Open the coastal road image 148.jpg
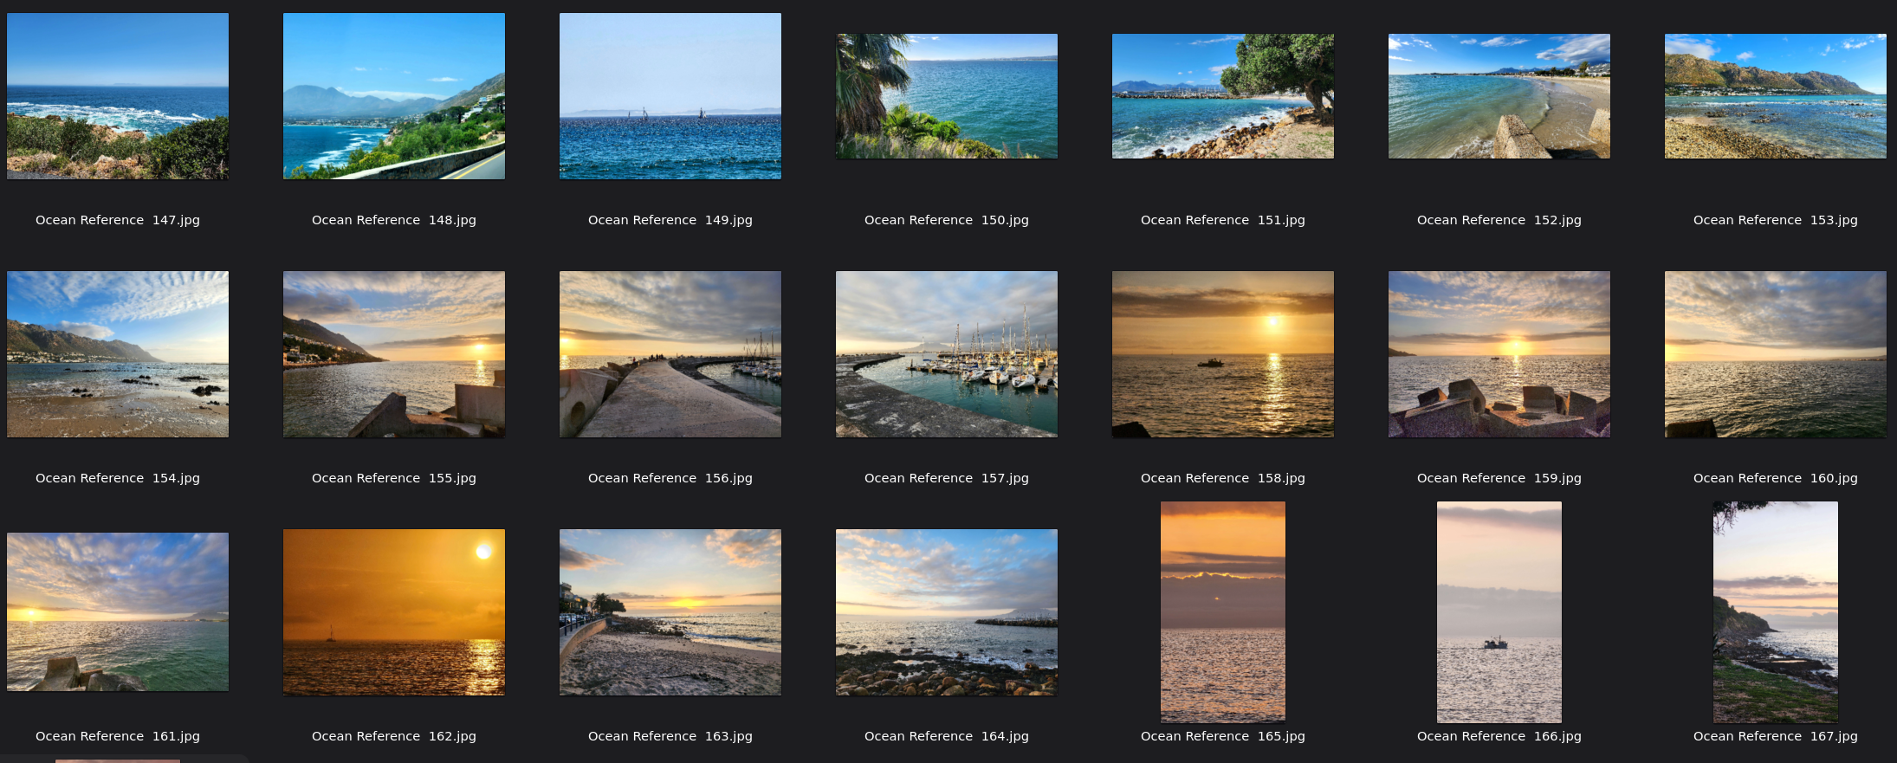Screen dimensions: 1897x763 (394, 96)
